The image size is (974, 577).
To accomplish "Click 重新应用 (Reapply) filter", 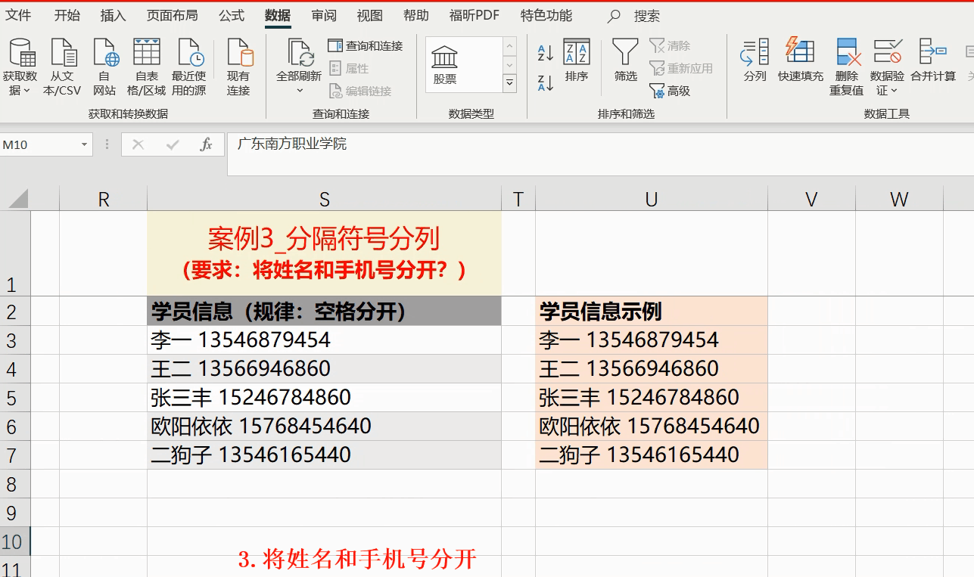I will click(x=681, y=69).
